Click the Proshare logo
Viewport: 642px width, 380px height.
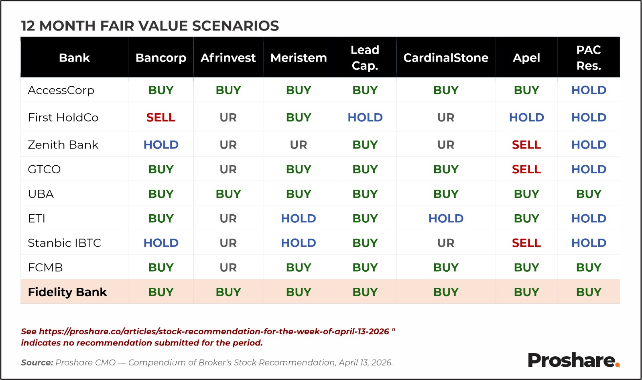click(573, 360)
